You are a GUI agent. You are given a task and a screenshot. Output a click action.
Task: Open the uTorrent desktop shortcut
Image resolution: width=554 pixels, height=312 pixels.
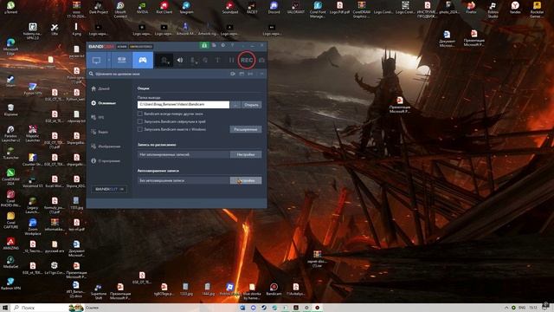pos(10,8)
